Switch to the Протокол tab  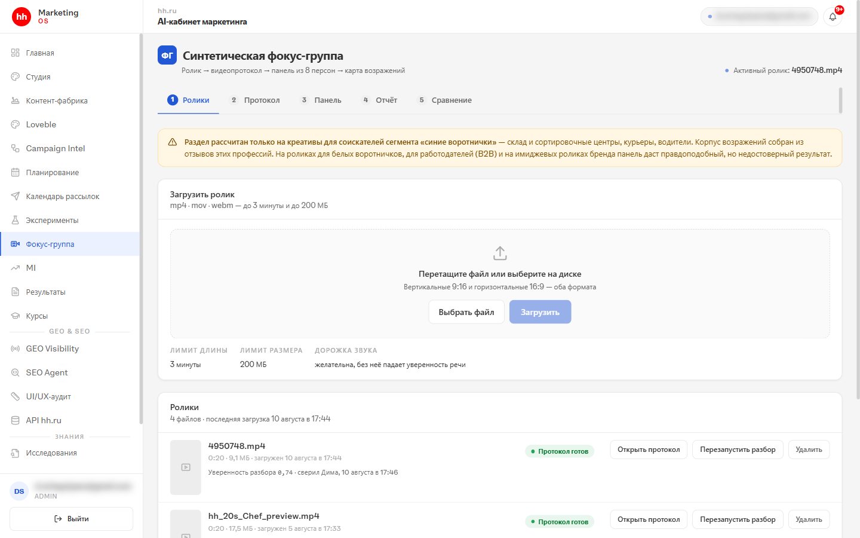[x=255, y=100]
